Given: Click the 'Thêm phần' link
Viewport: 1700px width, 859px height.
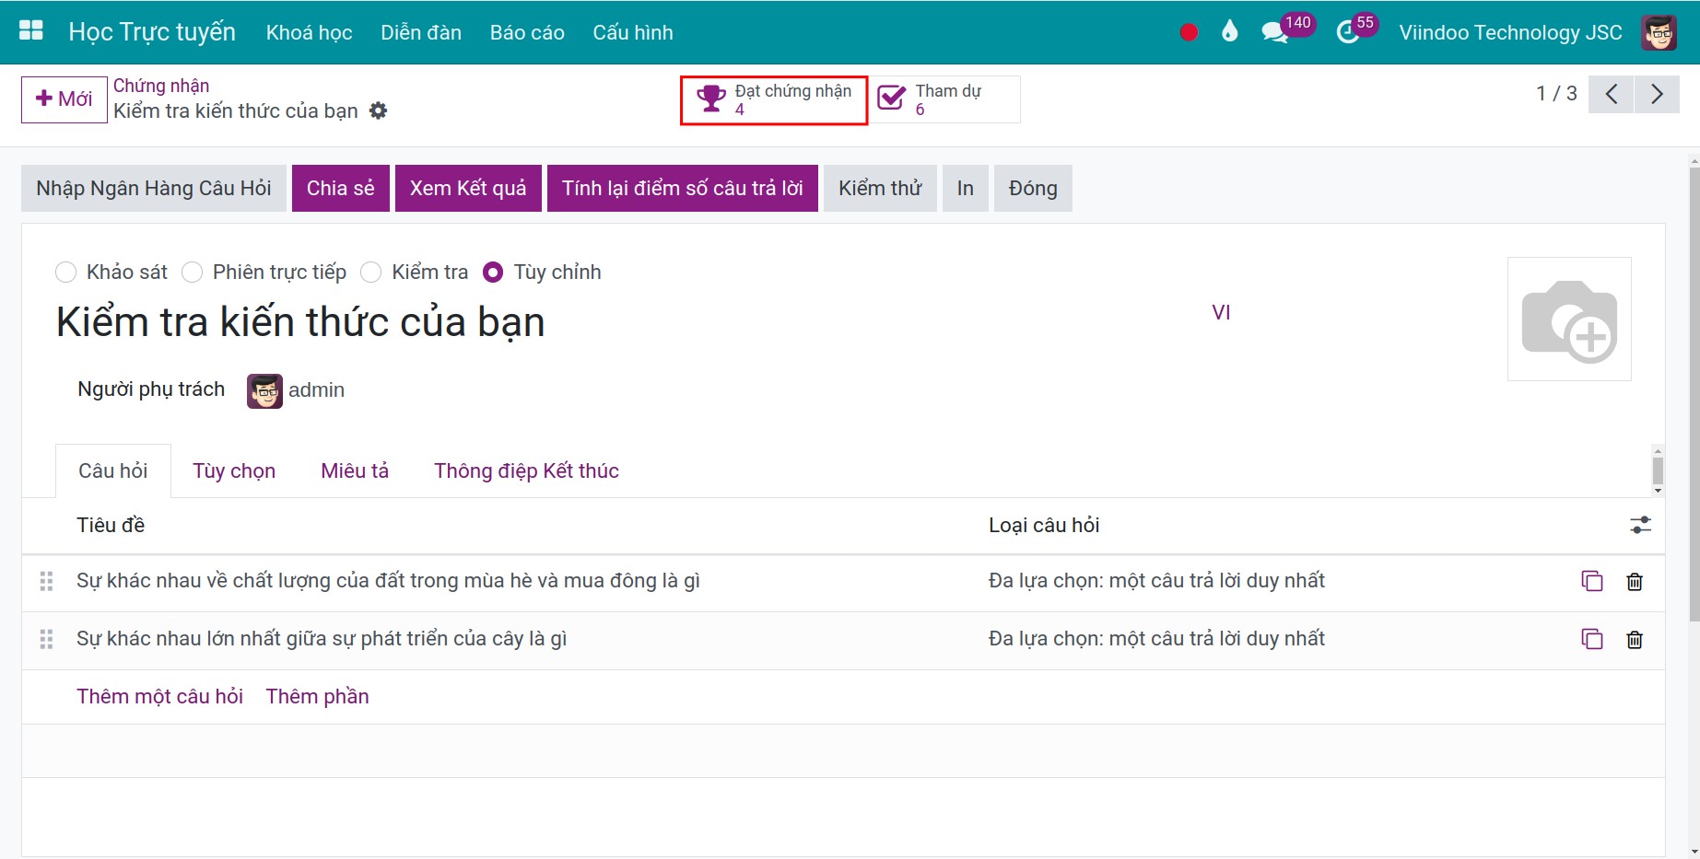Looking at the screenshot, I should click(317, 696).
